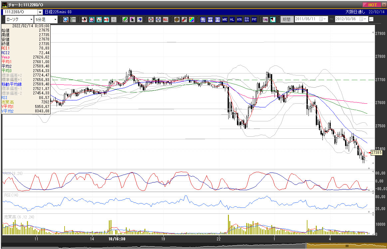Toggle the MA moving average indicator
Image resolution: width=387 pixels, height=249 pixels.
click(210, 20)
